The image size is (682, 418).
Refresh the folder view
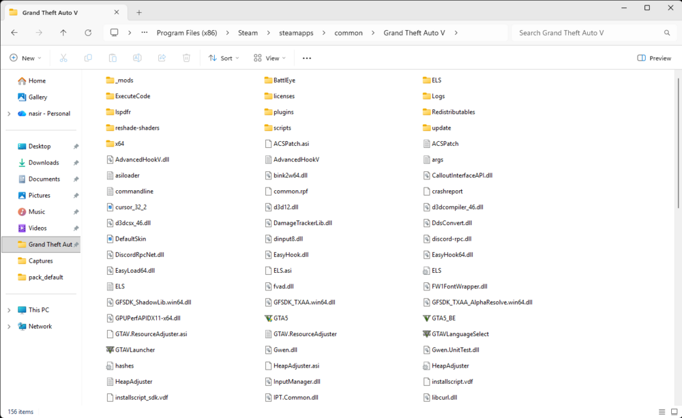point(88,33)
